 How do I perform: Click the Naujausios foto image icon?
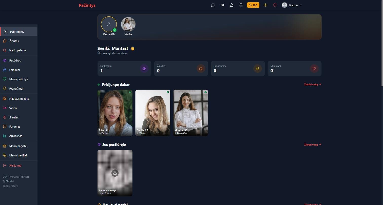pyautogui.click(x=5, y=99)
